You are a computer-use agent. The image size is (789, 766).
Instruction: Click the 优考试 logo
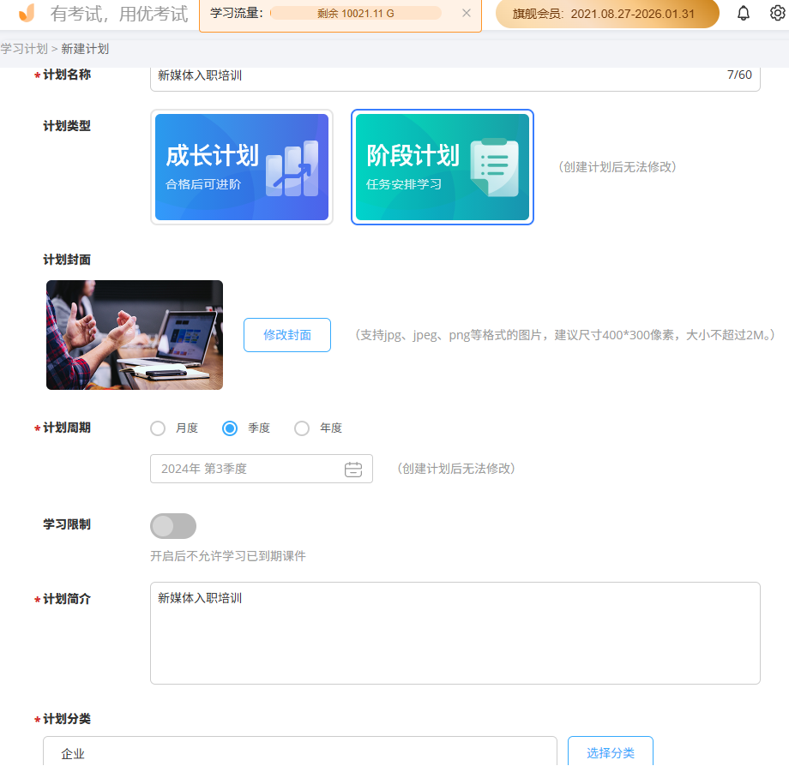pyautogui.click(x=24, y=14)
